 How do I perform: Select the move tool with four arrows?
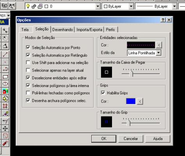click(x=5, y=128)
